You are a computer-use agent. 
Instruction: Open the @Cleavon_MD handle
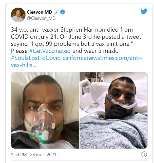coord(41,18)
